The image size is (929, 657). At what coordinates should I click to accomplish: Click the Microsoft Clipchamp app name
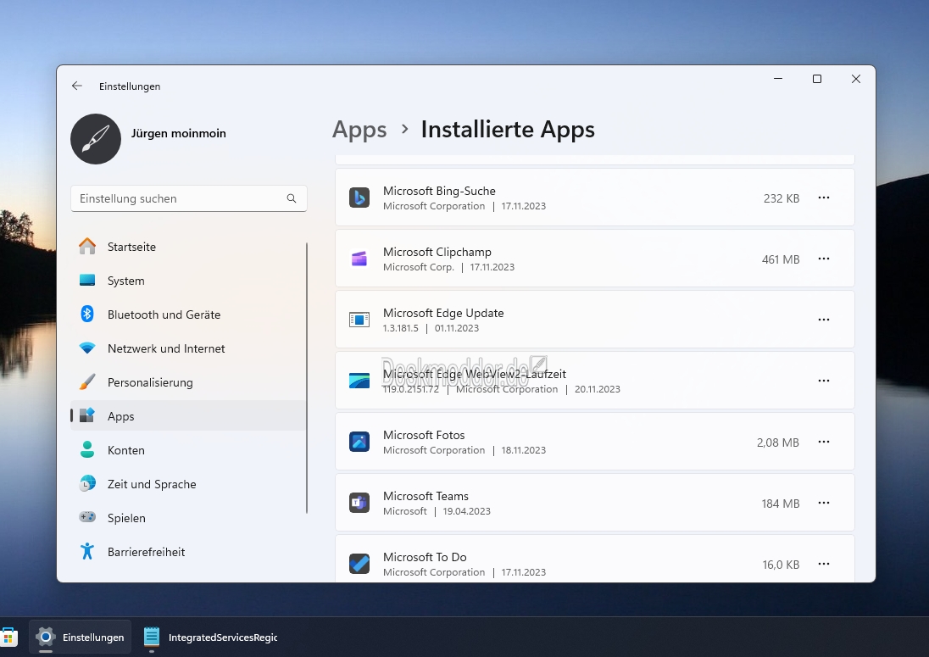click(x=437, y=252)
